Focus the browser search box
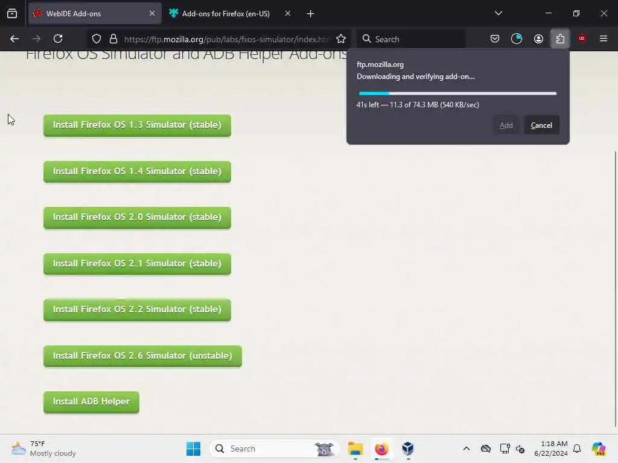The image size is (618, 463). tap(410, 39)
